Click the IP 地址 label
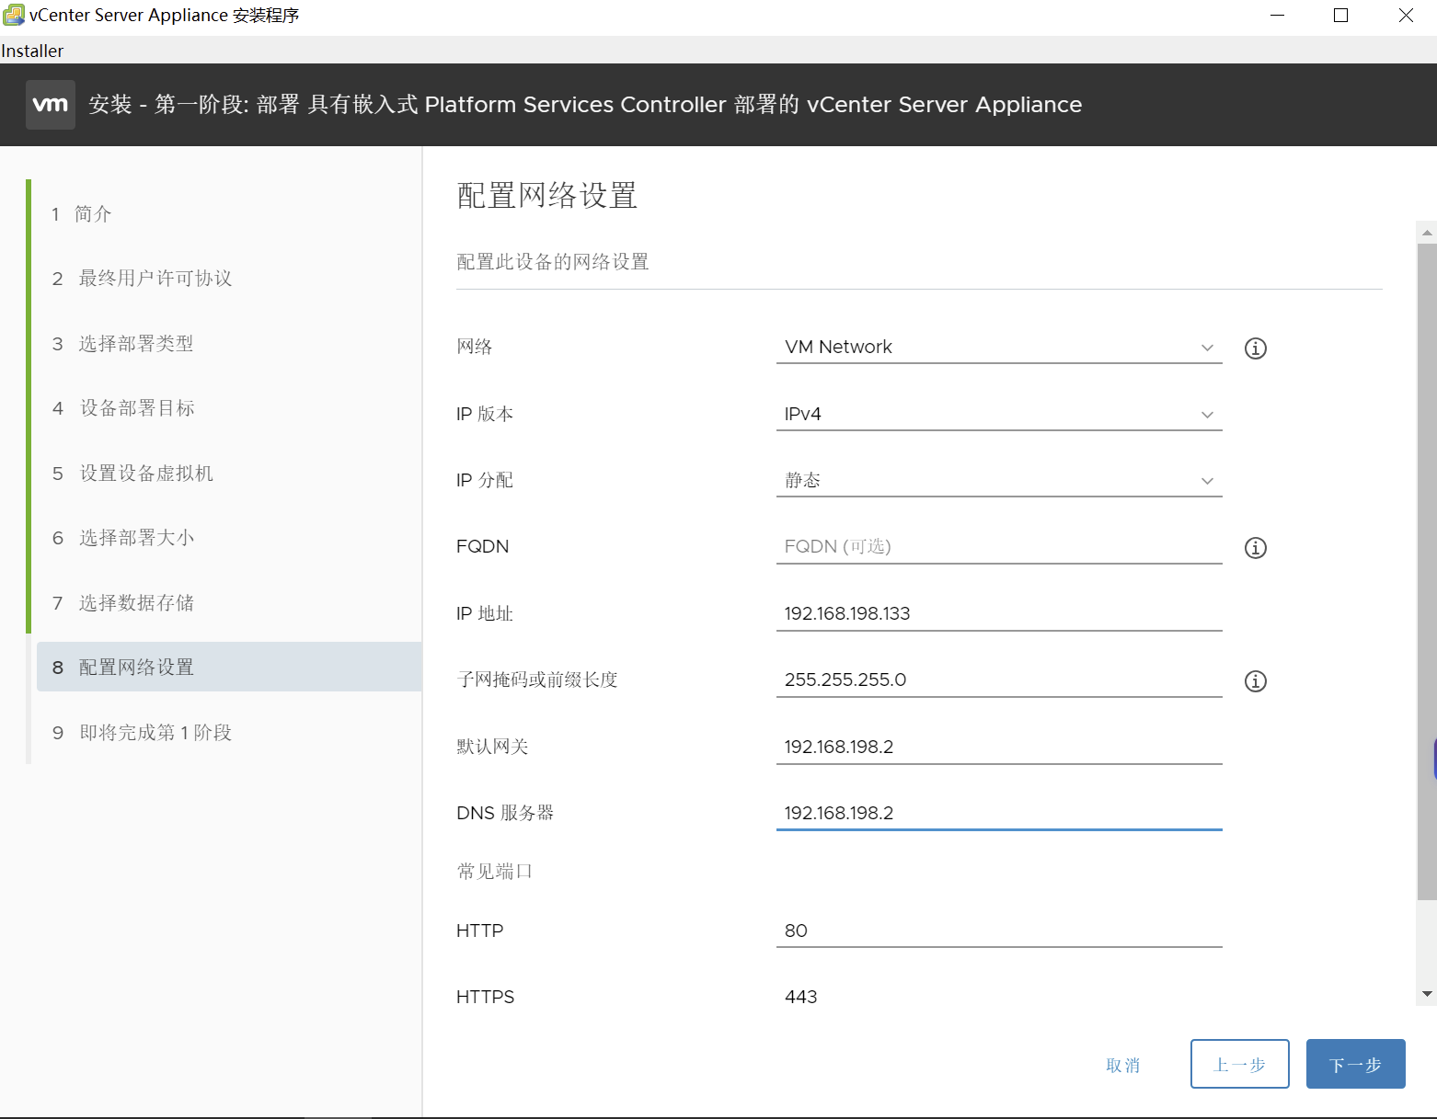 click(x=485, y=613)
